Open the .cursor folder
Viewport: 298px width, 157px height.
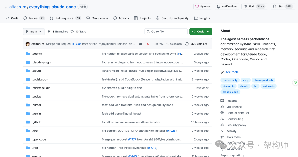(x=36, y=105)
